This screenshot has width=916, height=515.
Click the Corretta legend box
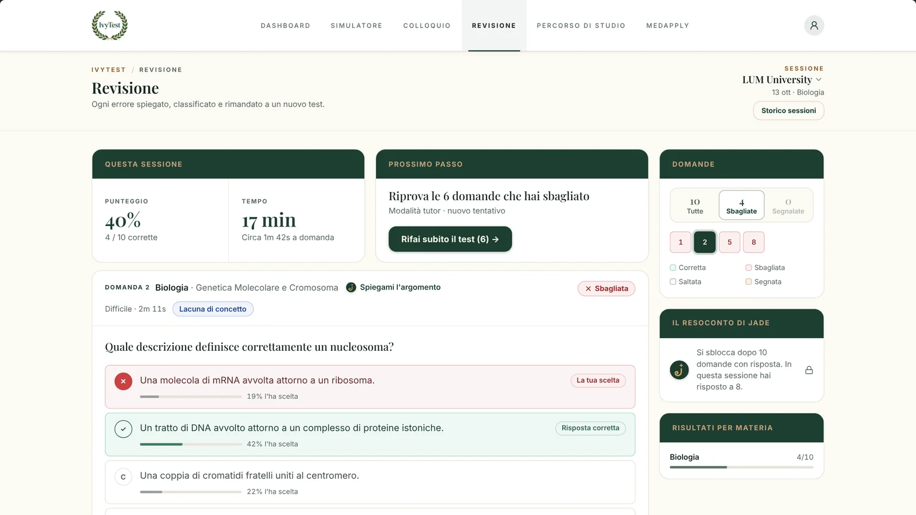tap(673, 267)
